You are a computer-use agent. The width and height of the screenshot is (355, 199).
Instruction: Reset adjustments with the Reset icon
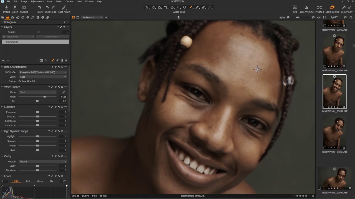click(39, 7)
